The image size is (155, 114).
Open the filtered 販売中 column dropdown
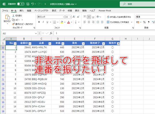point(118,43)
